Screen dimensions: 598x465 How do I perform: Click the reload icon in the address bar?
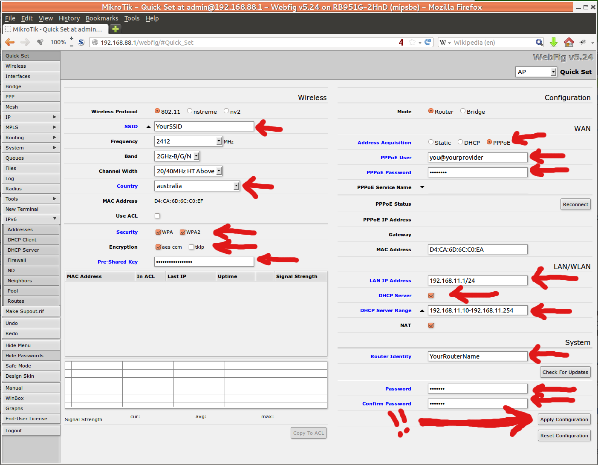coord(428,42)
